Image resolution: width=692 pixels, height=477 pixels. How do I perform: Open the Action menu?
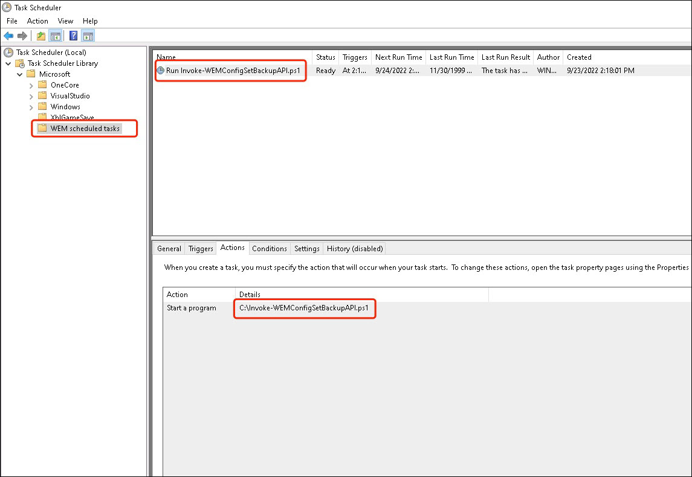[x=37, y=21]
